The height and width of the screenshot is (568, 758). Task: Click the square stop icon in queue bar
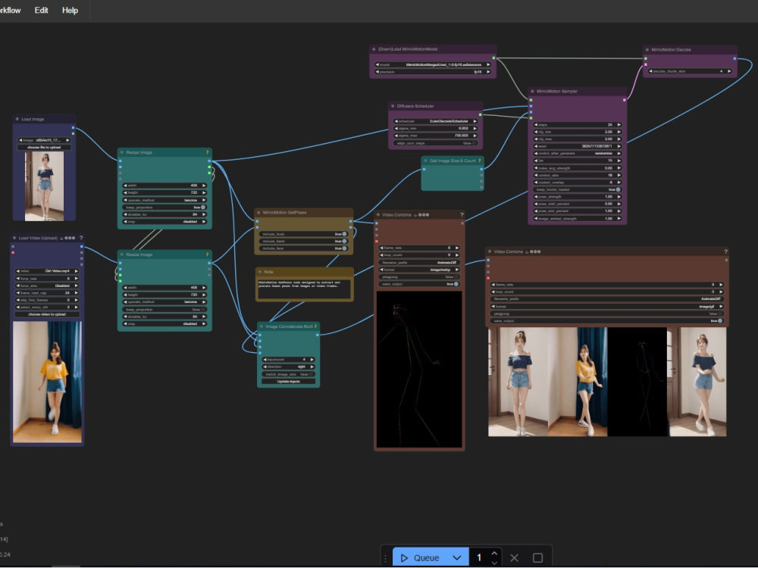537,558
